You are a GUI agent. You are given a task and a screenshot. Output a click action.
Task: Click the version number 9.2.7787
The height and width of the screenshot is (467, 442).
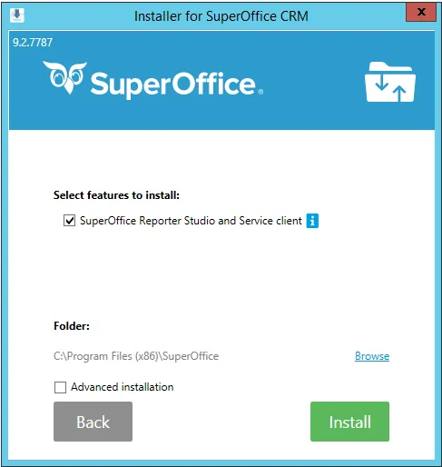[33, 43]
